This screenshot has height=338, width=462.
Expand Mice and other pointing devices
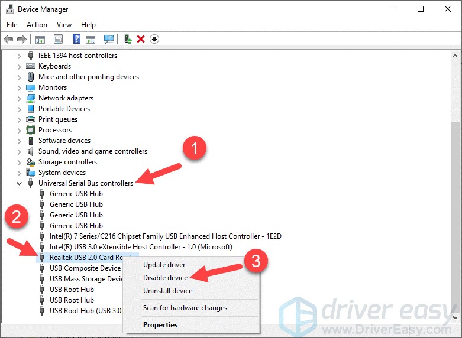pyautogui.click(x=19, y=77)
